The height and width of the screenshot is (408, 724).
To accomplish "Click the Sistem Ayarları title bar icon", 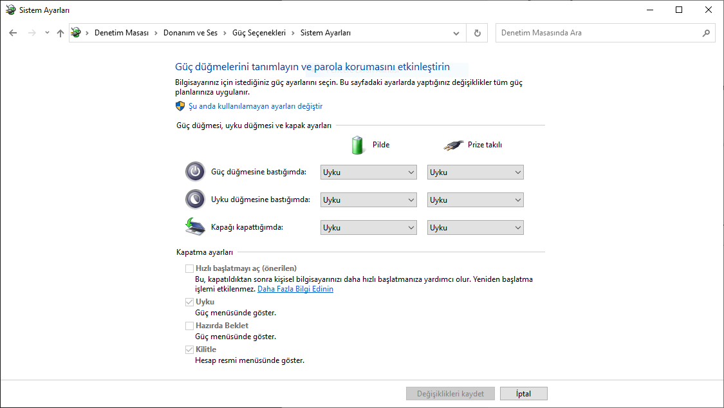I will (10, 10).
